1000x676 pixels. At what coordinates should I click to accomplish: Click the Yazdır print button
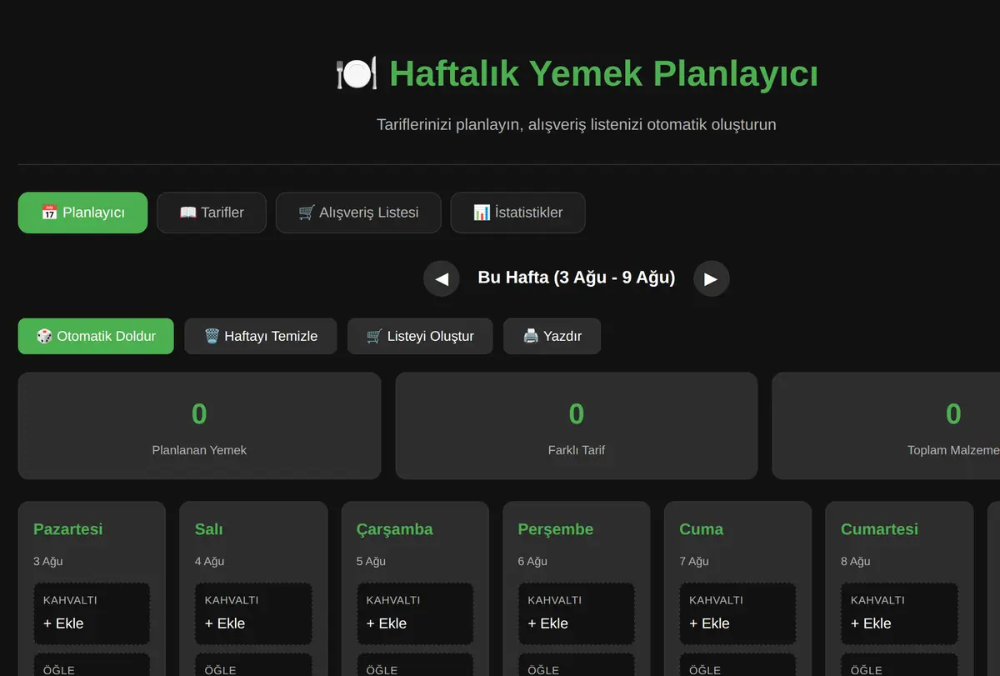552,336
